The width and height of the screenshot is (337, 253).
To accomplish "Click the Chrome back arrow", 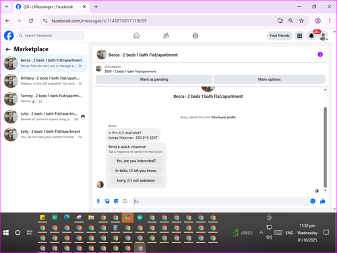I will pyautogui.click(x=7, y=21).
